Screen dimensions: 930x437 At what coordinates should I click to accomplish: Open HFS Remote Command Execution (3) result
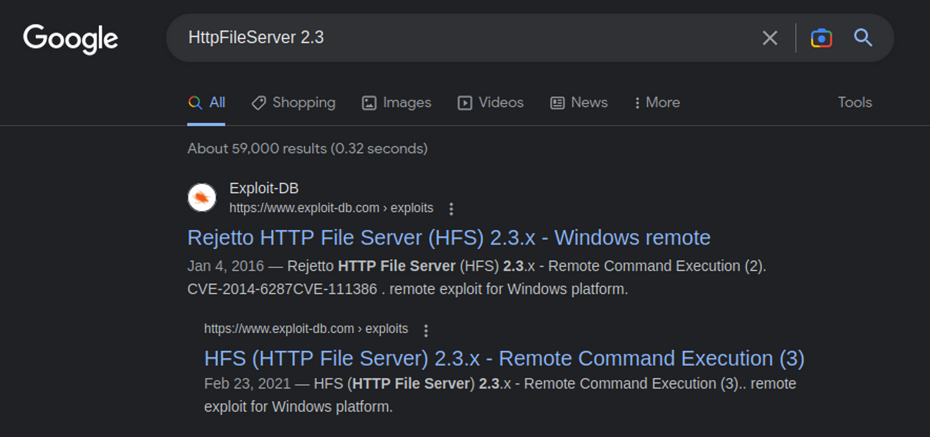coord(504,358)
